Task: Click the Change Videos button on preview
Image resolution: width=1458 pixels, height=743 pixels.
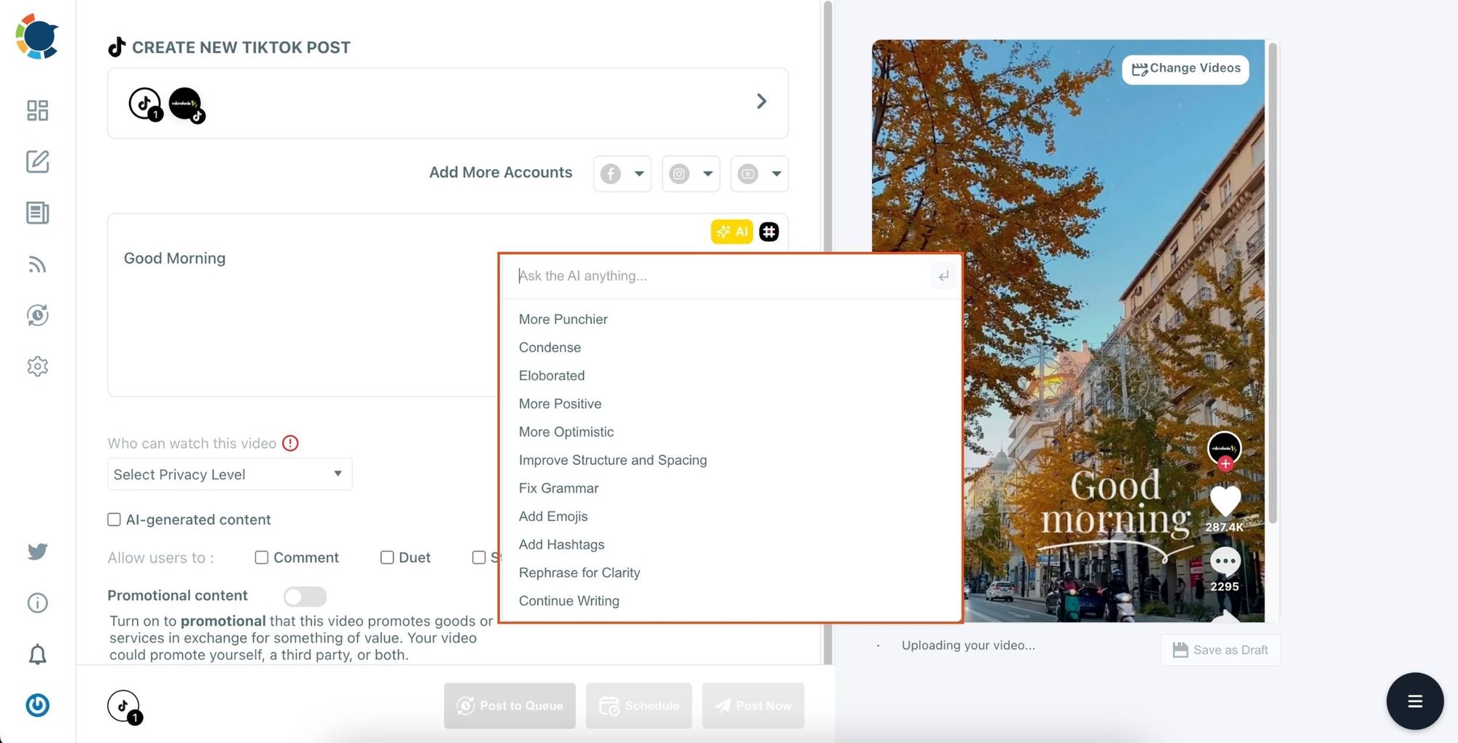Action: [1185, 68]
